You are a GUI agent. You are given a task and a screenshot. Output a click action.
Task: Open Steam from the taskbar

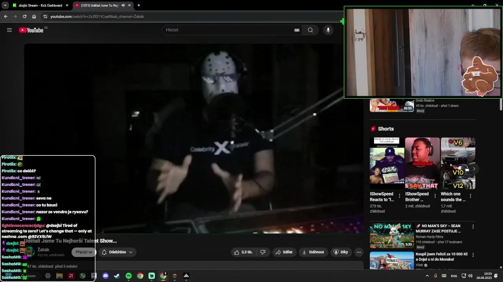117,276
